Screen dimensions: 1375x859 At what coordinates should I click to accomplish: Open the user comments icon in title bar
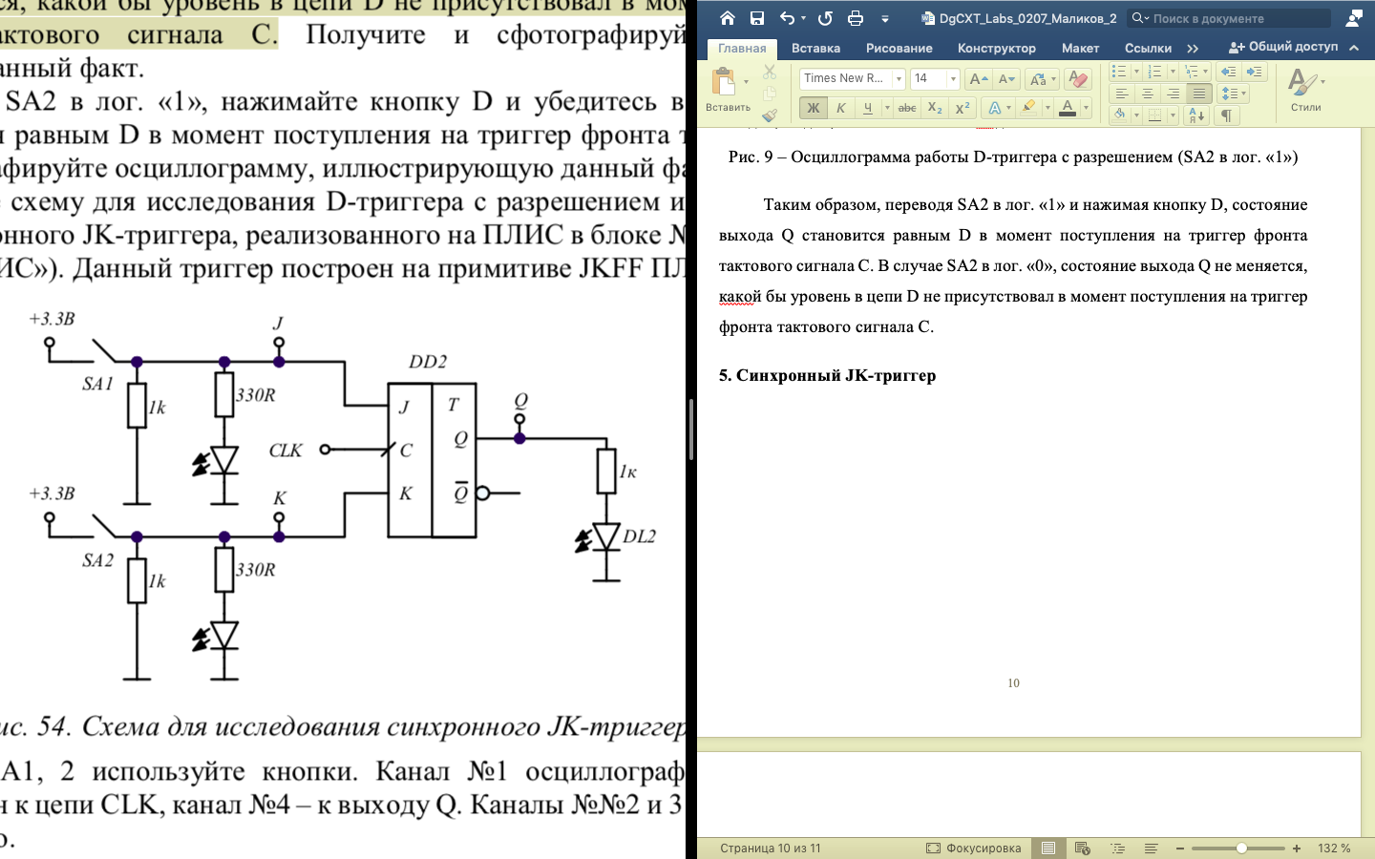[1354, 18]
